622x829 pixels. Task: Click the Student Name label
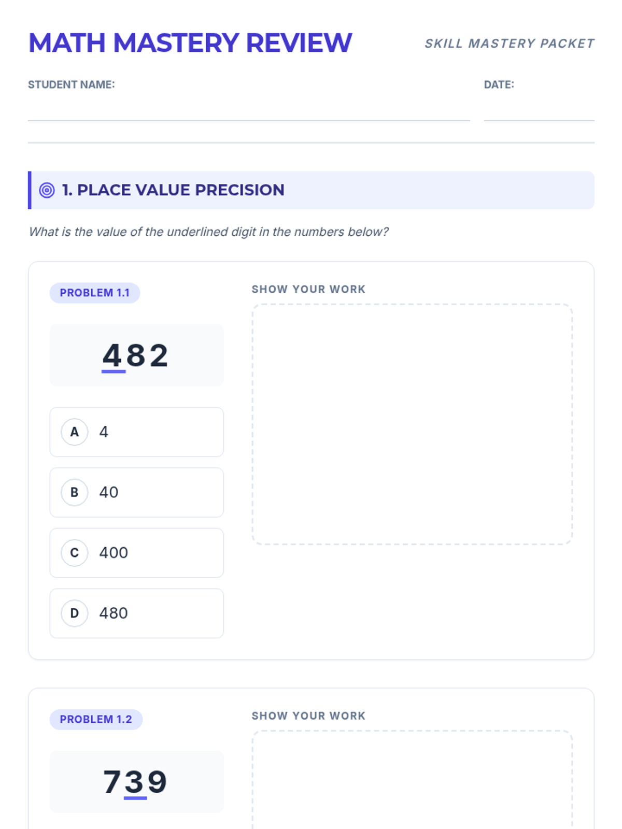[72, 84]
